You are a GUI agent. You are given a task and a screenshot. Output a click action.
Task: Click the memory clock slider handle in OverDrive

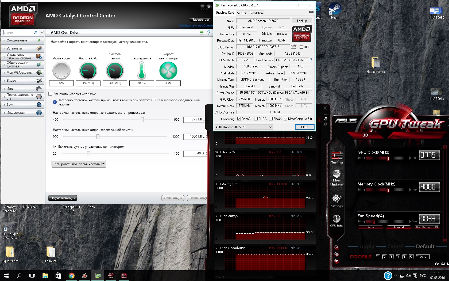(x=98, y=137)
